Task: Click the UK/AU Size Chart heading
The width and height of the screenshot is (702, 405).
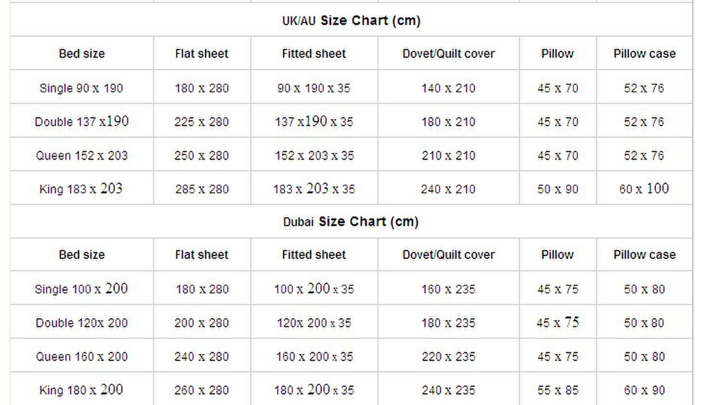Action: click(x=351, y=21)
